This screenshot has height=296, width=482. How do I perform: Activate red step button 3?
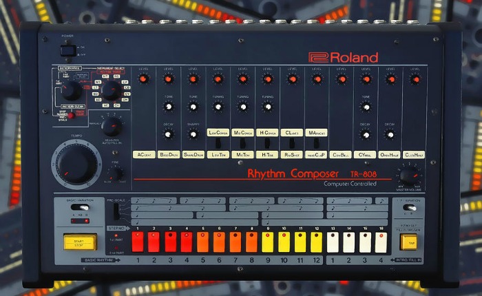click(170, 242)
